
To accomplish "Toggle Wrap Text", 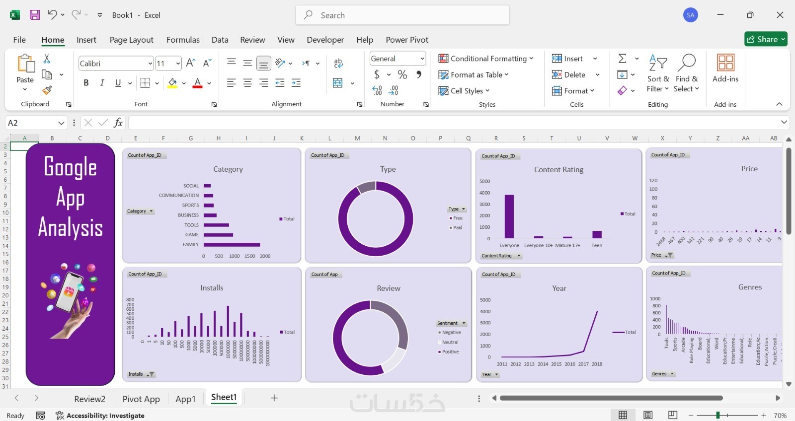I will (x=338, y=63).
